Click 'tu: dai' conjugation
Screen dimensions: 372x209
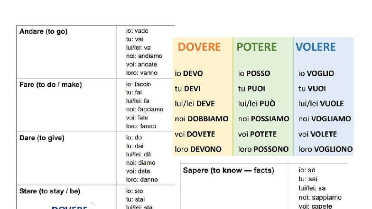click(x=135, y=146)
